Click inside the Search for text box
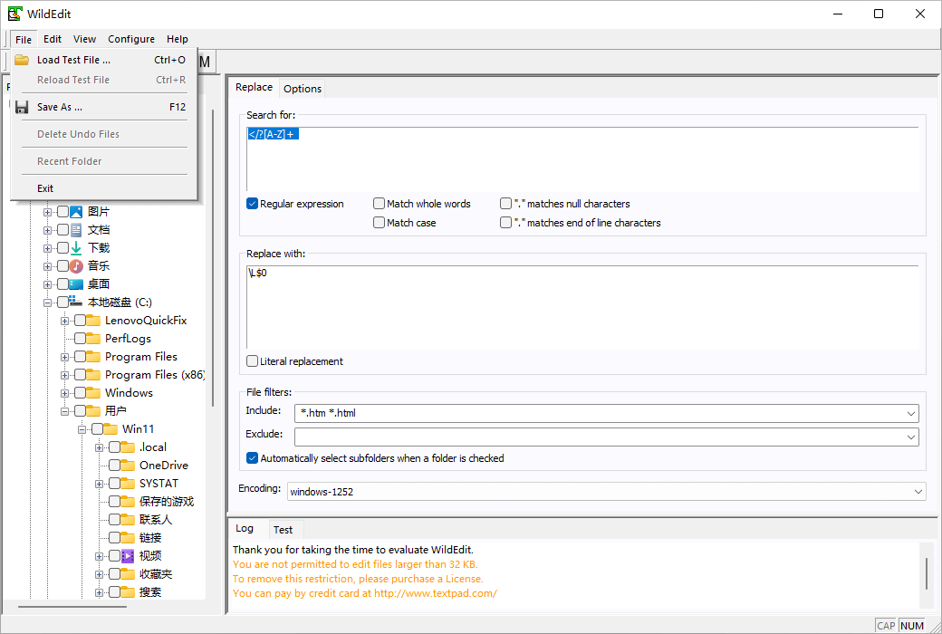This screenshot has width=942, height=634. pos(582,159)
